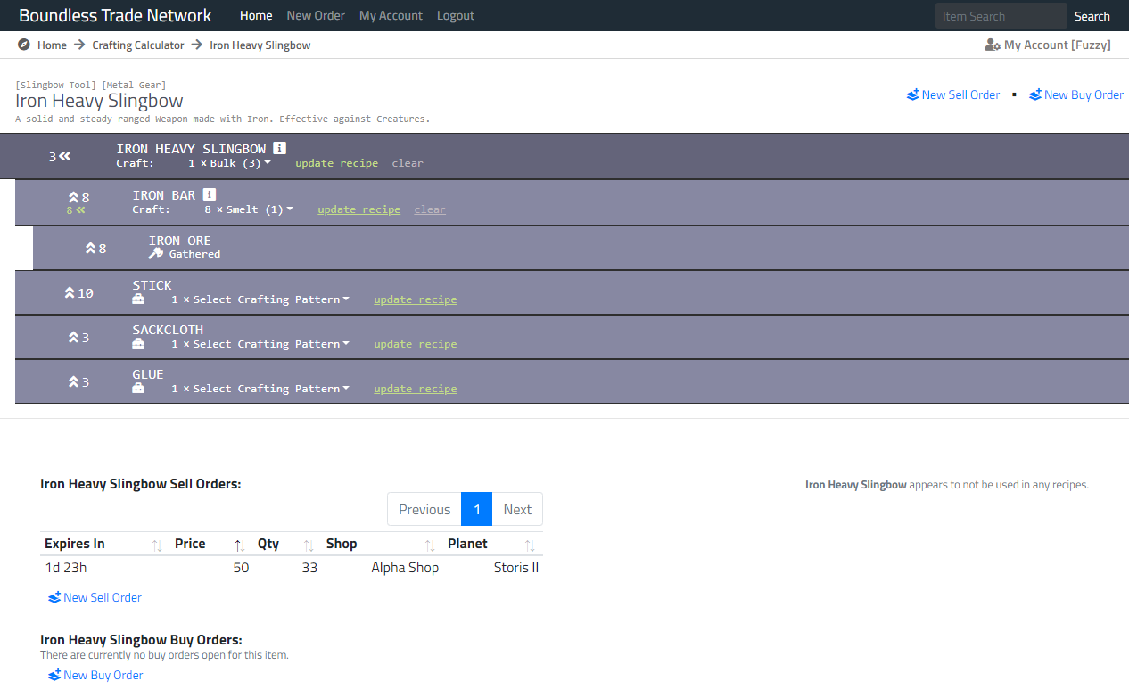1129x689 pixels.
Task: Open the Bulk (3) craft dropdown
Action: (241, 163)
